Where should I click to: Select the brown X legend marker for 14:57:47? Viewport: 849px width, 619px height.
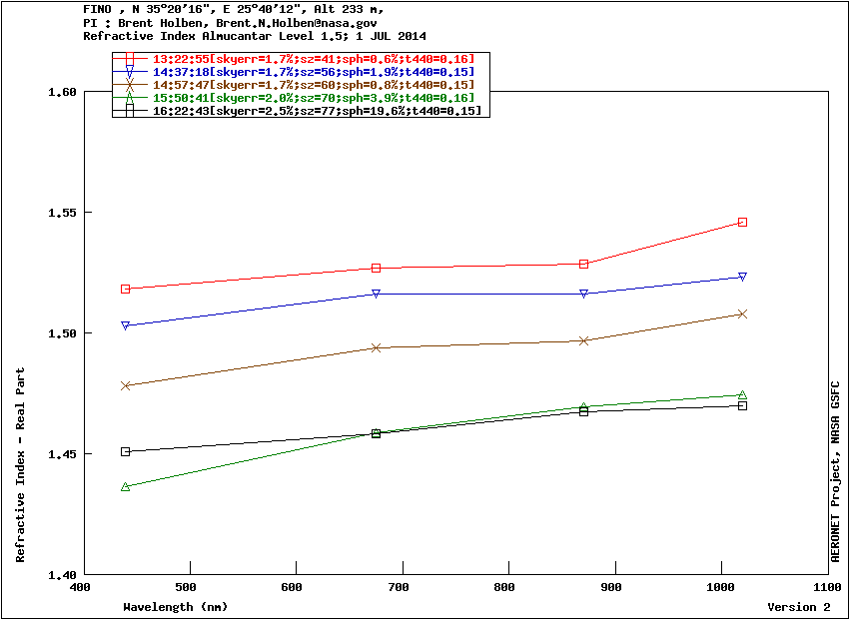click(x=130, y=86)
